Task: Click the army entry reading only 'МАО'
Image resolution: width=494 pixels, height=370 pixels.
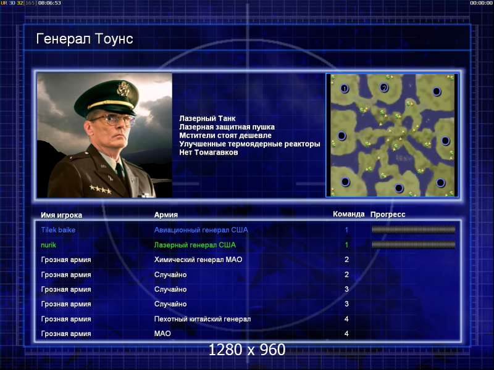Action: 162,334
